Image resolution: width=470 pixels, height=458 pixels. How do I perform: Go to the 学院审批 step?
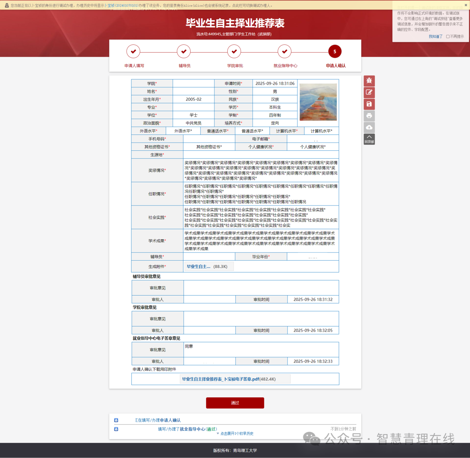pos(234,51)
